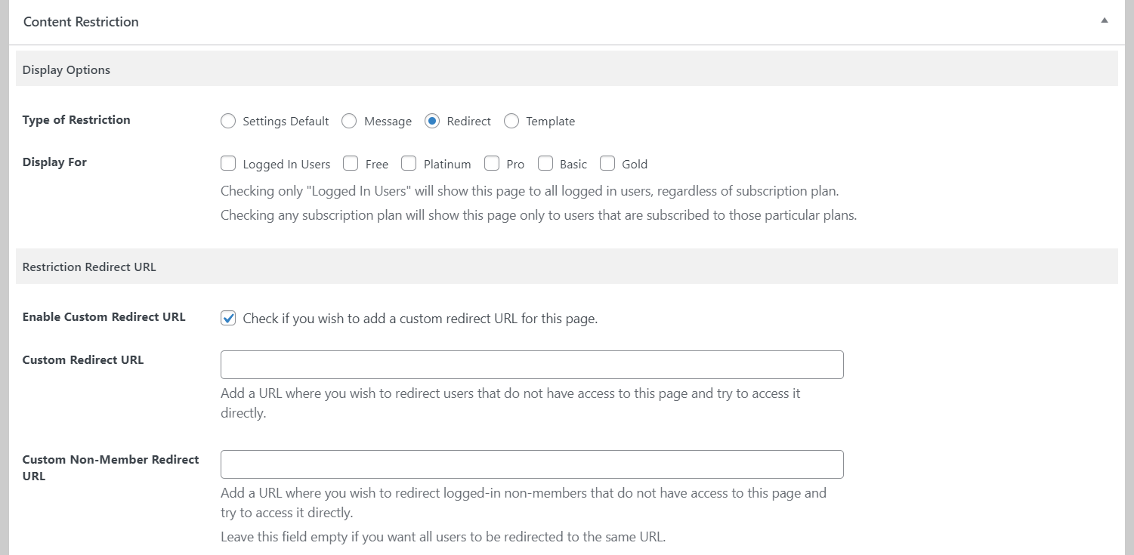Image resolution: width=1134 pixels, height=555 pixels.
Task: Click the Enable Custom Redirect URL label
Action: point(104,316)
